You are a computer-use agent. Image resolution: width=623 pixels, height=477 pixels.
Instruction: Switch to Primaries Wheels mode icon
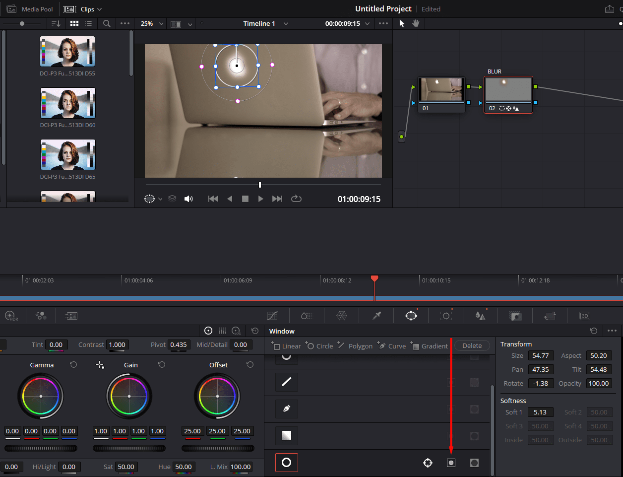[208, 331]
